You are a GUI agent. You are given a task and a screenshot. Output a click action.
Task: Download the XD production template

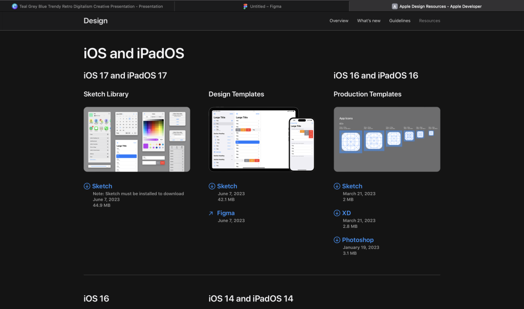(x=346, y=213)
